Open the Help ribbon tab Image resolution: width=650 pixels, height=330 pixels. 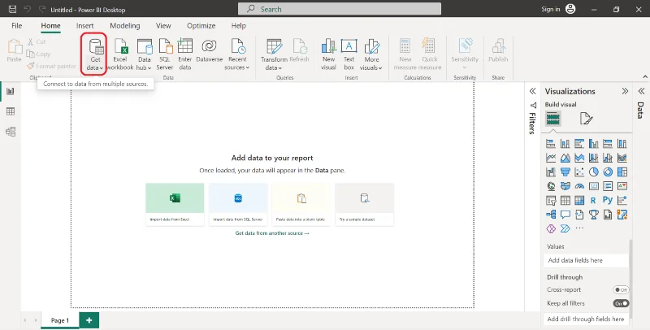(x=238, y=26)
